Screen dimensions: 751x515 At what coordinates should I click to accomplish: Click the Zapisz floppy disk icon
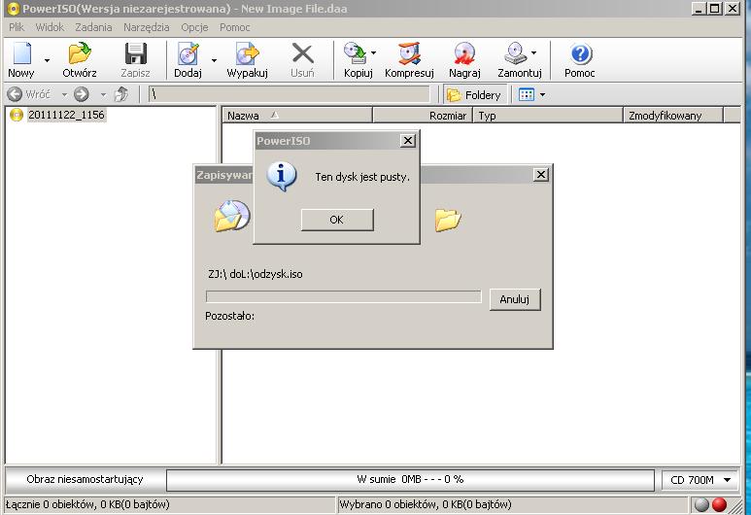(136, 53)
